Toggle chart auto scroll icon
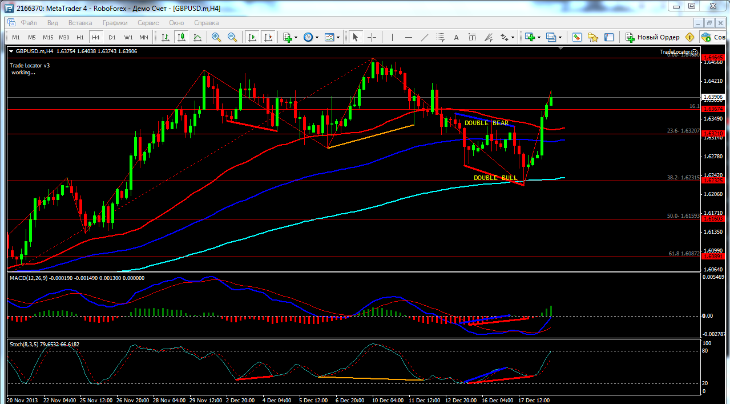Image resolution: width=730 pixels, height=404 pixels. point(252,37)
